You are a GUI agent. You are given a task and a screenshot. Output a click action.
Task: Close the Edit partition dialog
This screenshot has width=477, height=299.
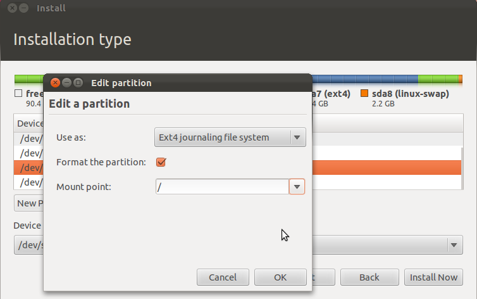55,82
